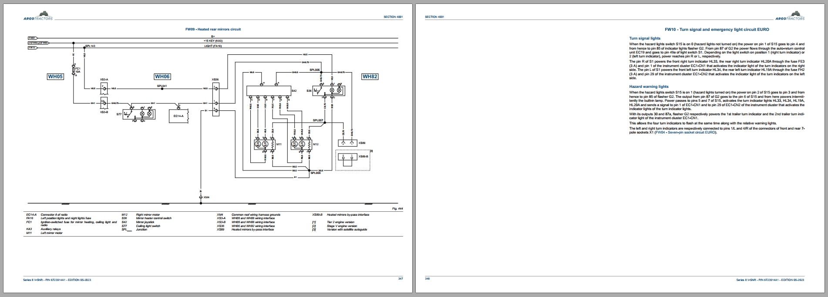828x297 pixels.
Task: Click right page footer 'Series 8 V-Shift - P/N 6723914A1'
Action: 758,280
